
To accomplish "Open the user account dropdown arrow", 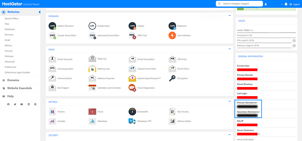I will (x=282, y=4).
